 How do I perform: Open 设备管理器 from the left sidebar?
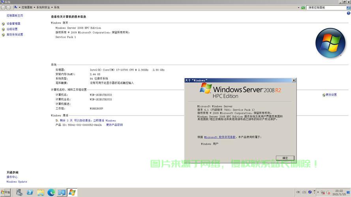pos(13,24)
